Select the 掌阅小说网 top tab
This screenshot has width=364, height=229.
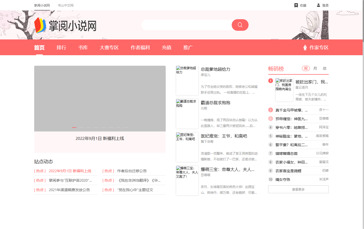[42, 5]
